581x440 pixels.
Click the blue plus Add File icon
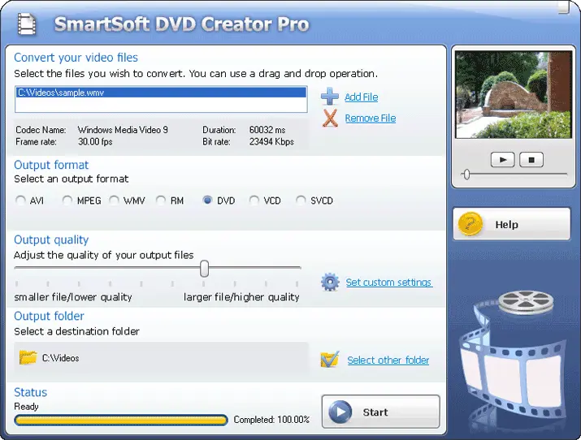tap(330, 97)
